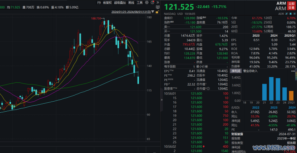This screenshot has width=297, height=153.
Task: Open chart settings gear icon
Action: (147, 2)
